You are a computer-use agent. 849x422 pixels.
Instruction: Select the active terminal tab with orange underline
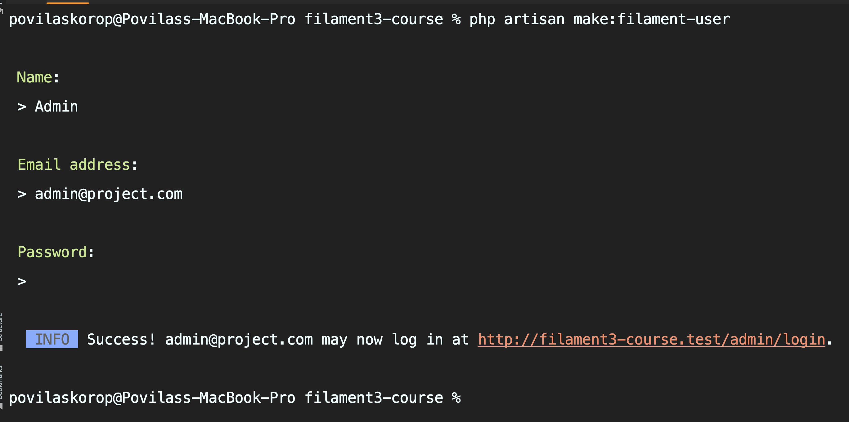[x=68, y=2]
